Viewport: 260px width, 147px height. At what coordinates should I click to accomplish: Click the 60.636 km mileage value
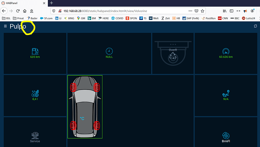(x=226, y=57)
